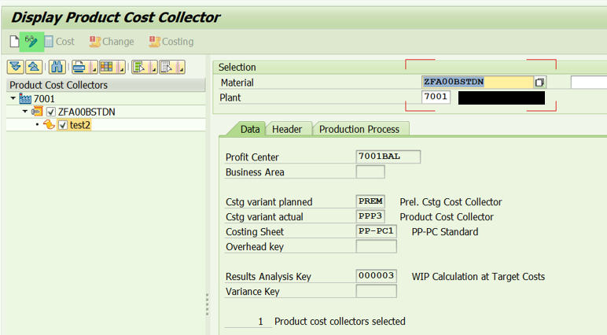Open the Change documents button
This screenshot has width=607, height=335.
tap(112, 42)
